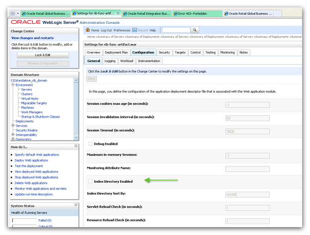Collapse the Environment tree node
Screen dimensions: 310x235
(13, 85)
